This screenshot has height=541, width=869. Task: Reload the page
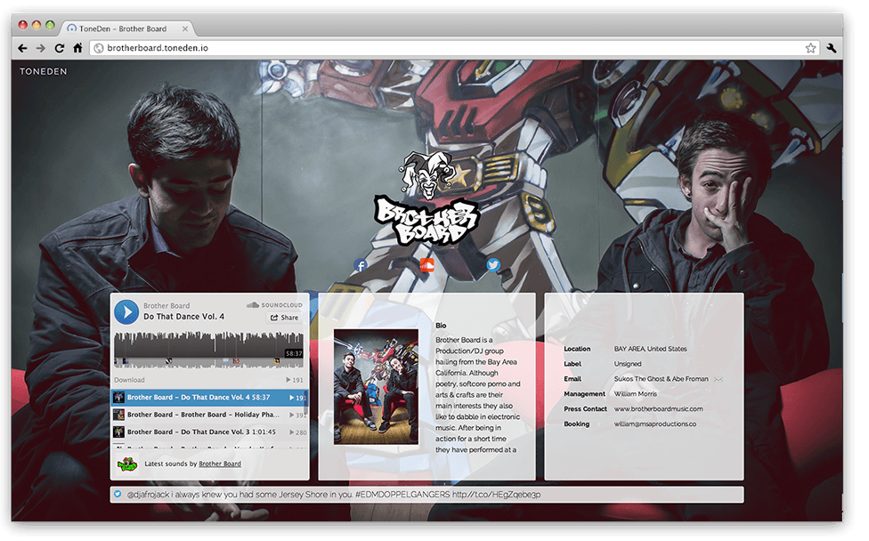(60, 48)
